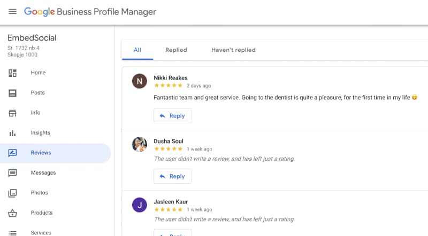Open Messages section

(43, 172)
